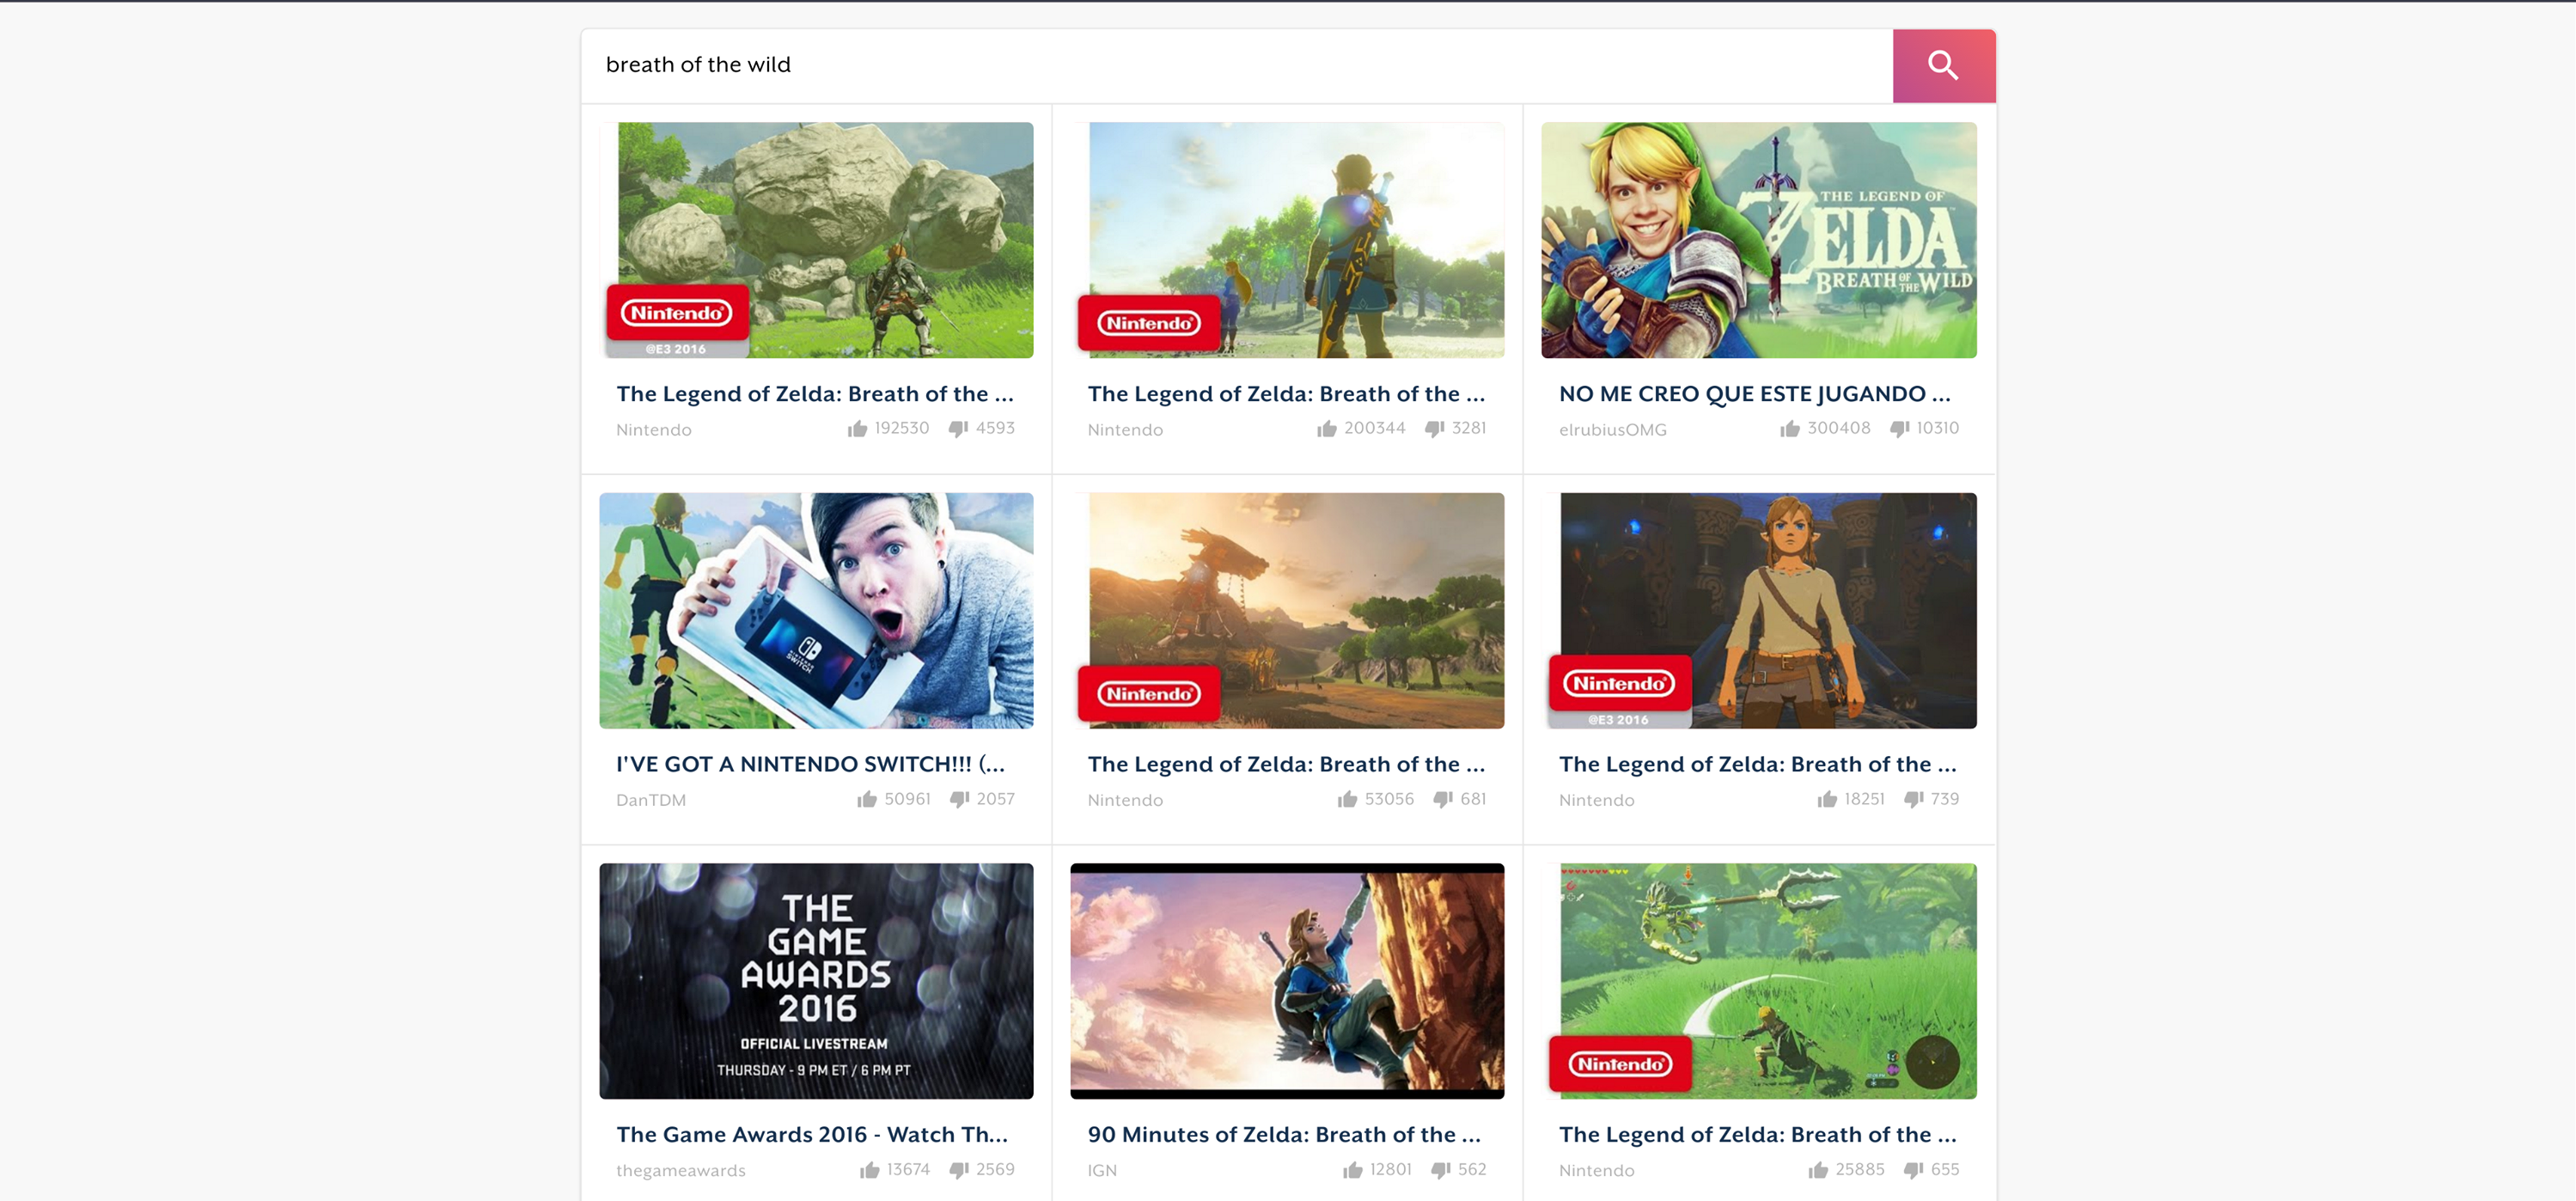
Task: Open '90 Minutes of Zelda' video title
Action: coord(1284,1134)
